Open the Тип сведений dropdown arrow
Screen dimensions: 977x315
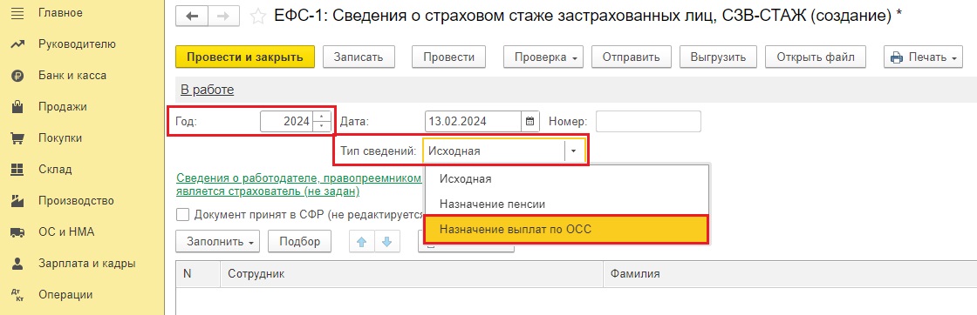pos(575,151)
